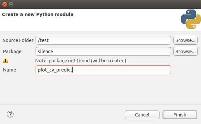Click the Source Folder label
The image size is (201, 124).
pos(18,40)
